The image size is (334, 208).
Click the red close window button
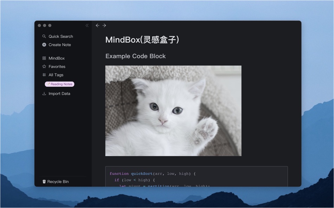point(39,26)
